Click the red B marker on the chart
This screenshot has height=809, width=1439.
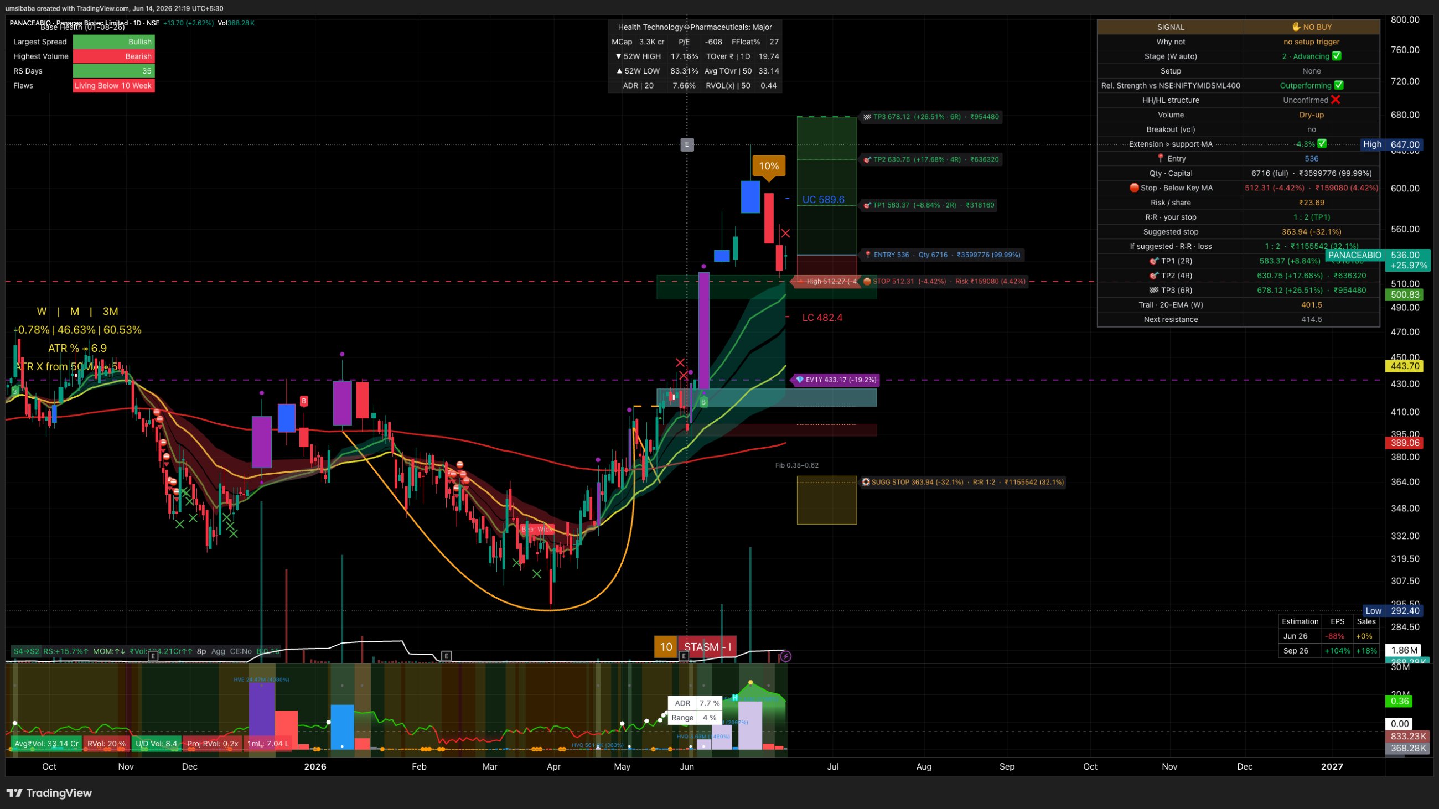click(x=304, y=400)
